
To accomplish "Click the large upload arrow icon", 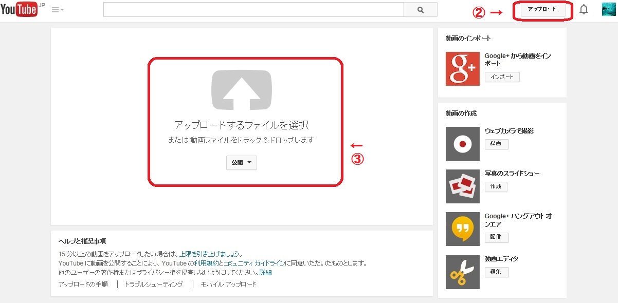I will click(241, 90).
